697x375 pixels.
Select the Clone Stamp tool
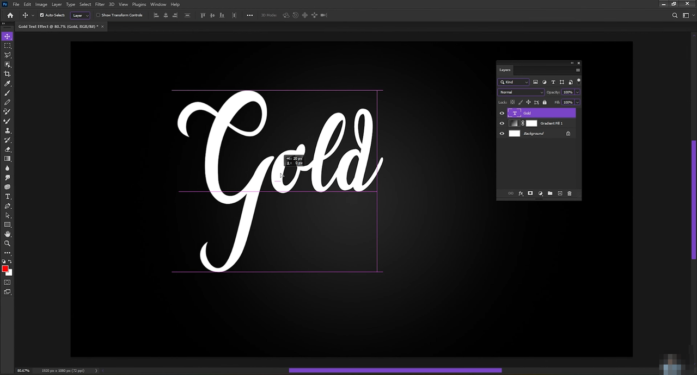point(7,130)
